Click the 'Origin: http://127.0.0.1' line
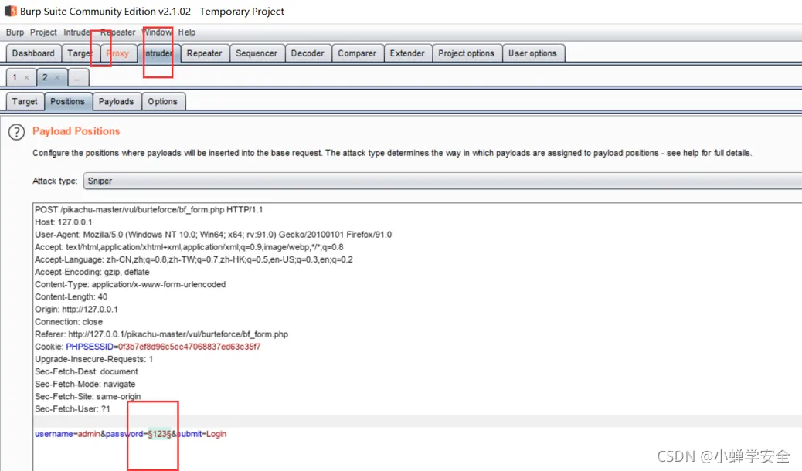Viewport: 802px width, 471px height. coord(76,310)
